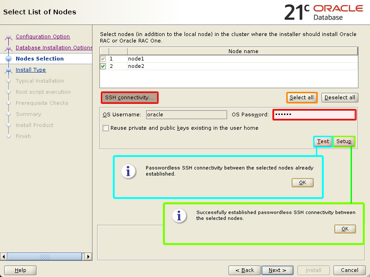
Task: Open the Install Type step link
Action: (31, 70)
